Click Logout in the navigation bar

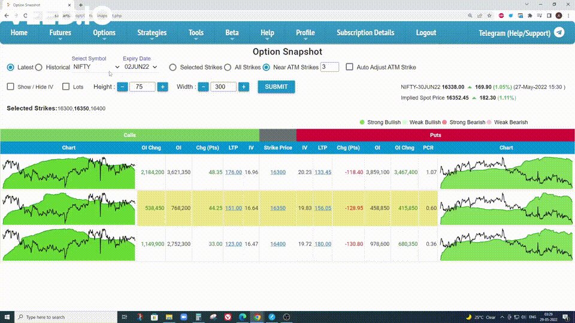[x=426, y=32]
